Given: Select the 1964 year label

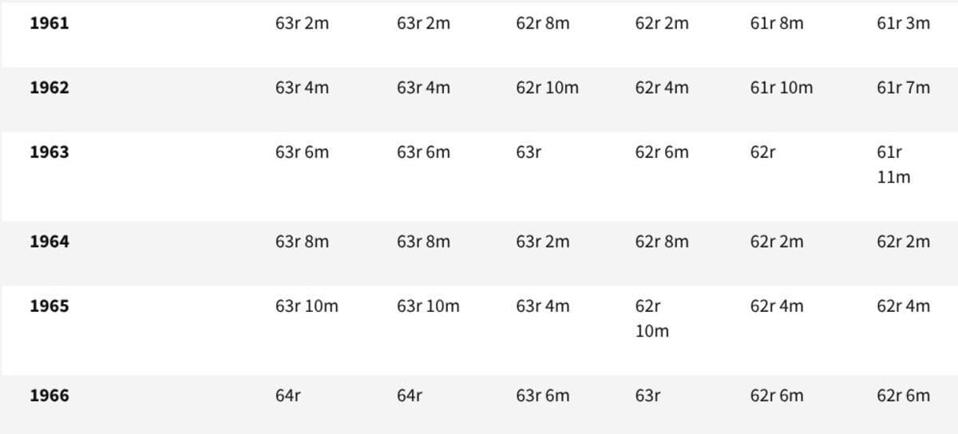Looking at the screenshot, I should (49, 242).
